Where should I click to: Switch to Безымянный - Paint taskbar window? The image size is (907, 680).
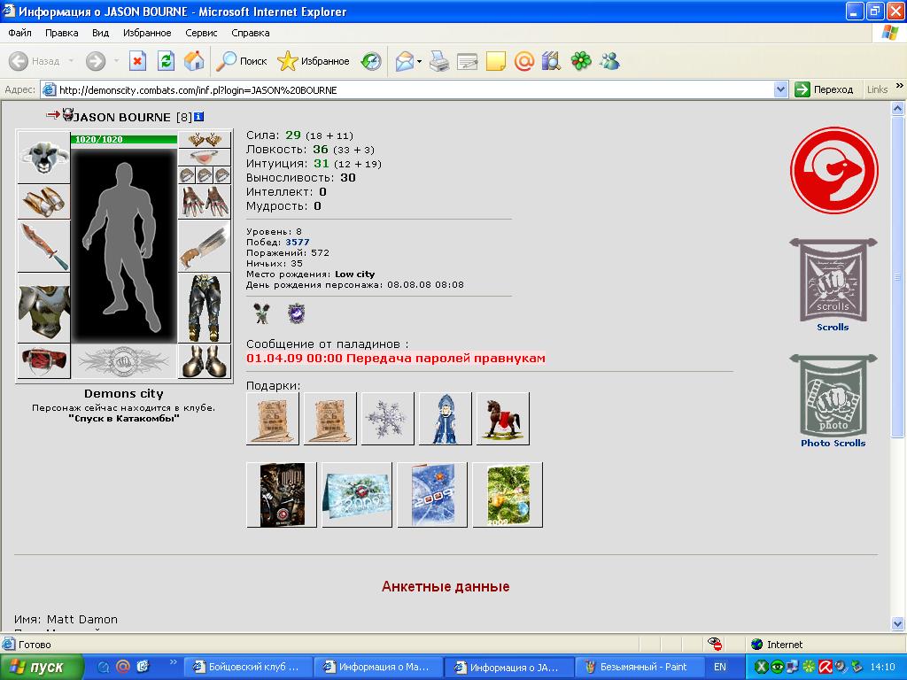tap(640, 668)
